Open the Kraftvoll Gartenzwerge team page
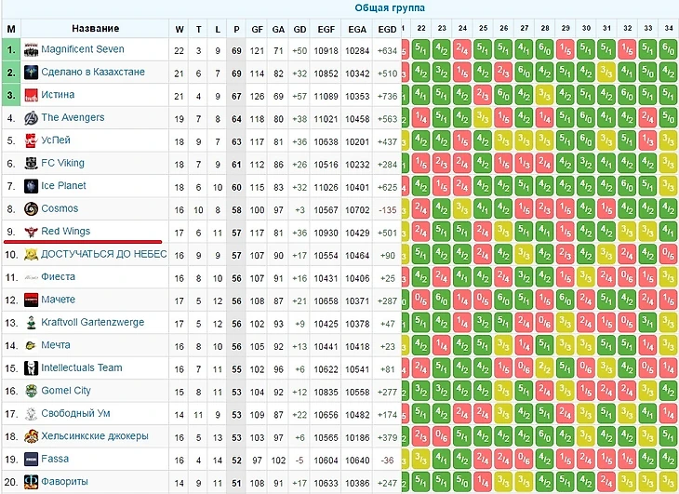 pos(92,323)
